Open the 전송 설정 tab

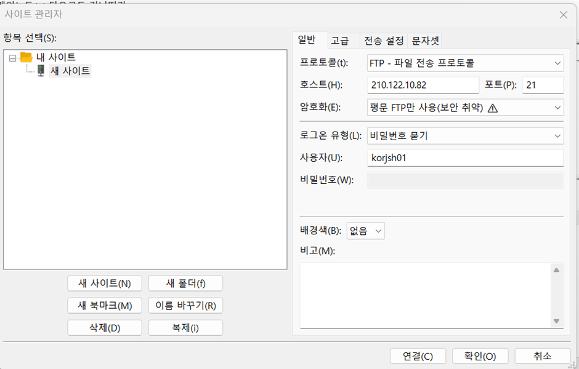tap(384, 41)
